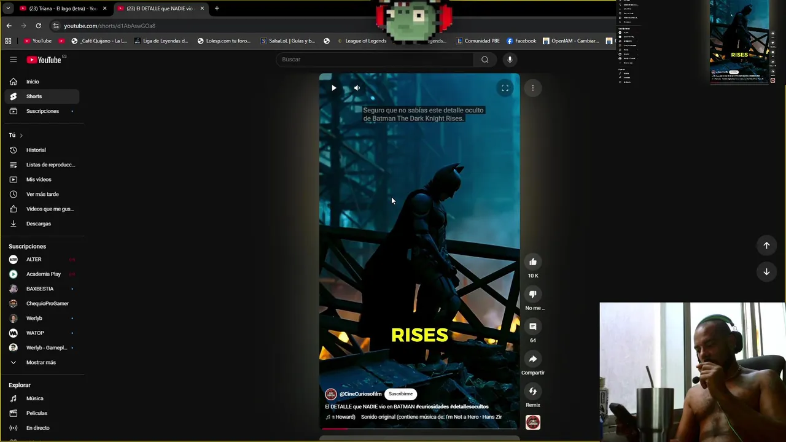The image size is (786, 442).
Task: Open the Academia Play subscription channel
Action: (42, 274)
